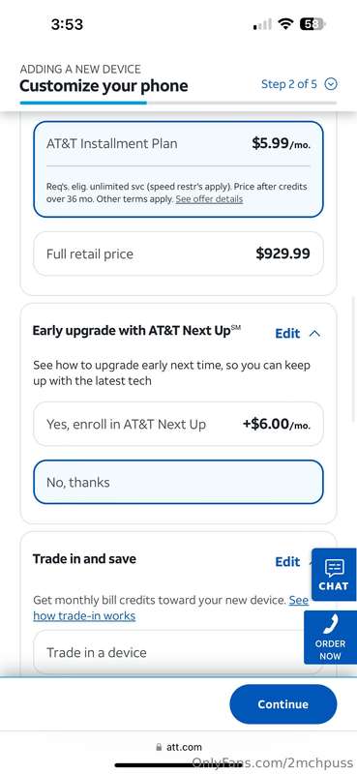Tap the cellular signal bars icon
Screen dimensions: 357x774
point(262,24)
